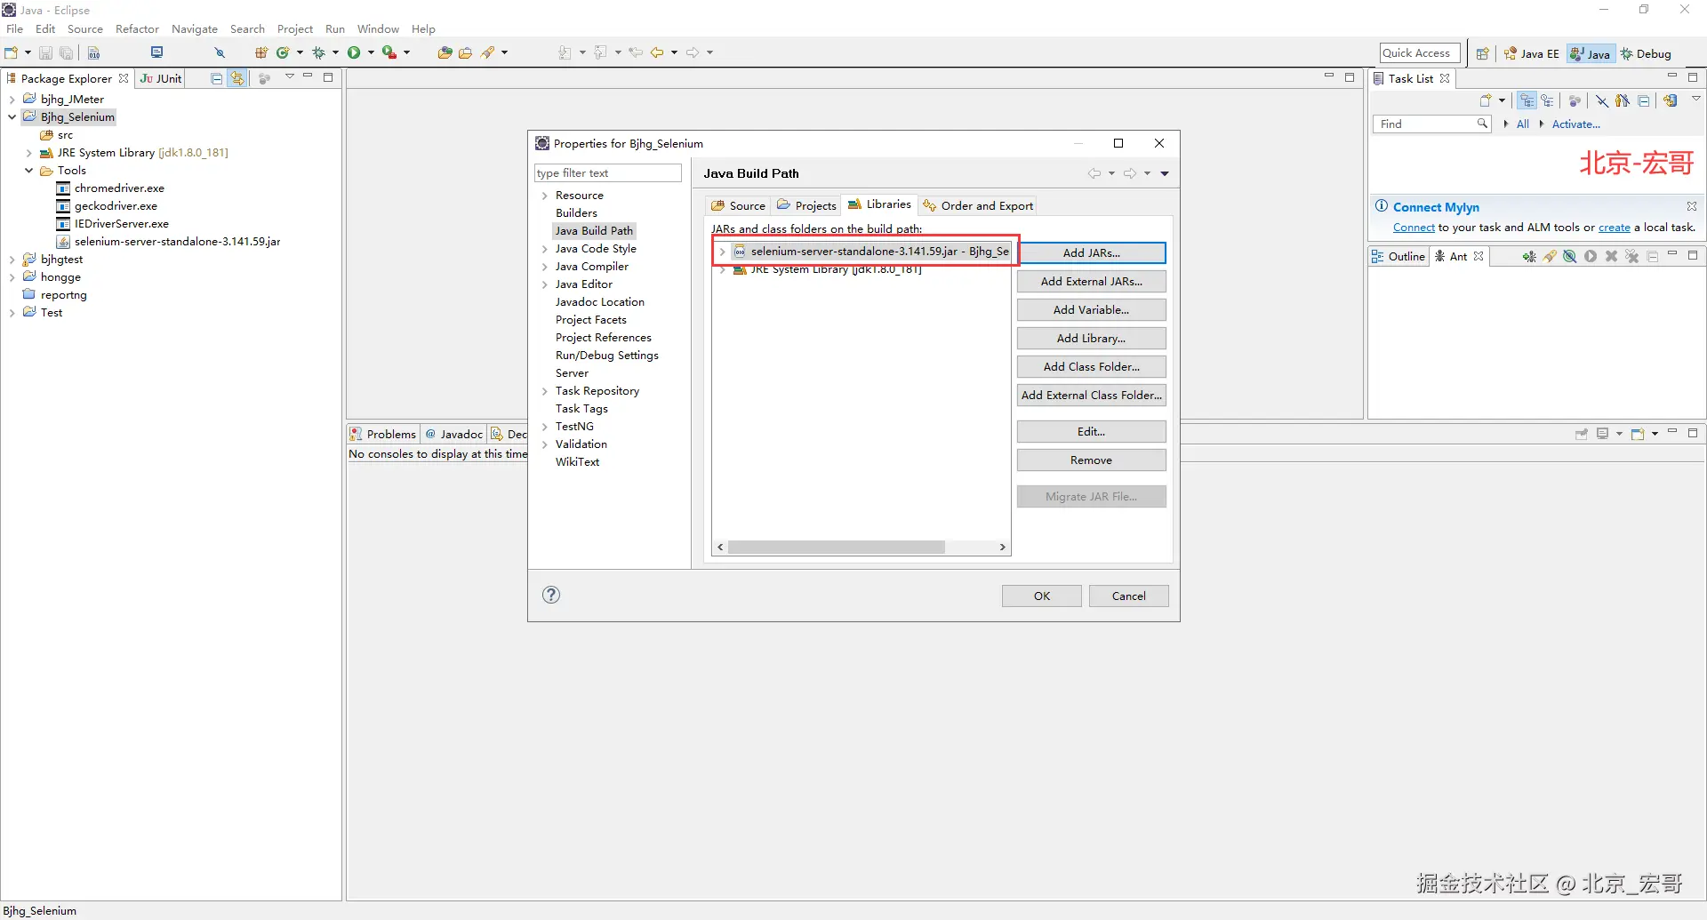Click Run Target icon in Ant view

coord(1591,257)
